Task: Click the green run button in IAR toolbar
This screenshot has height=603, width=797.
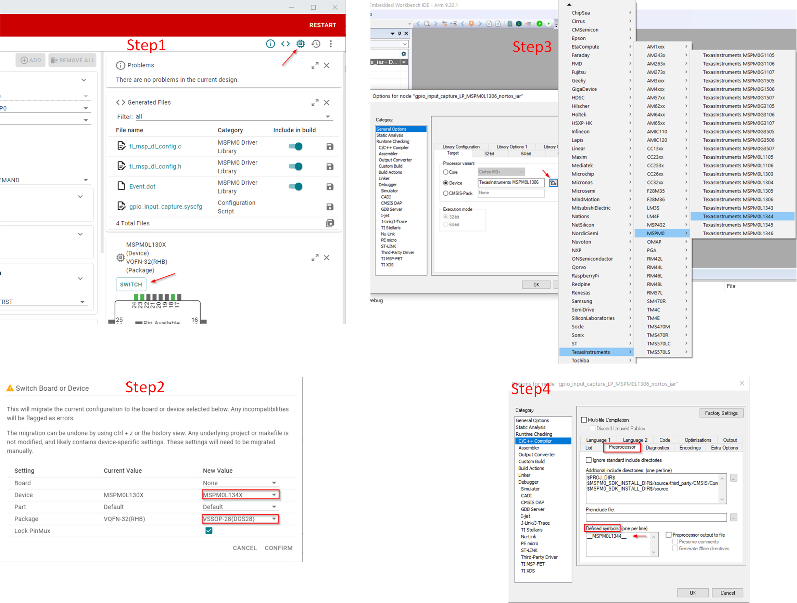Action: click(x=539, y=24)
